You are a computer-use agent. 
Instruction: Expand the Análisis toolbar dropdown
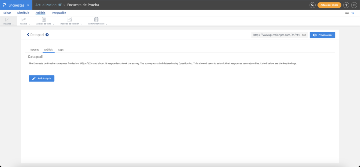[29, 24]
